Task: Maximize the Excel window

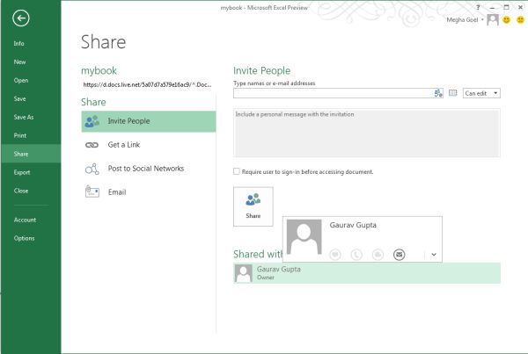Action: click(506, 7)
